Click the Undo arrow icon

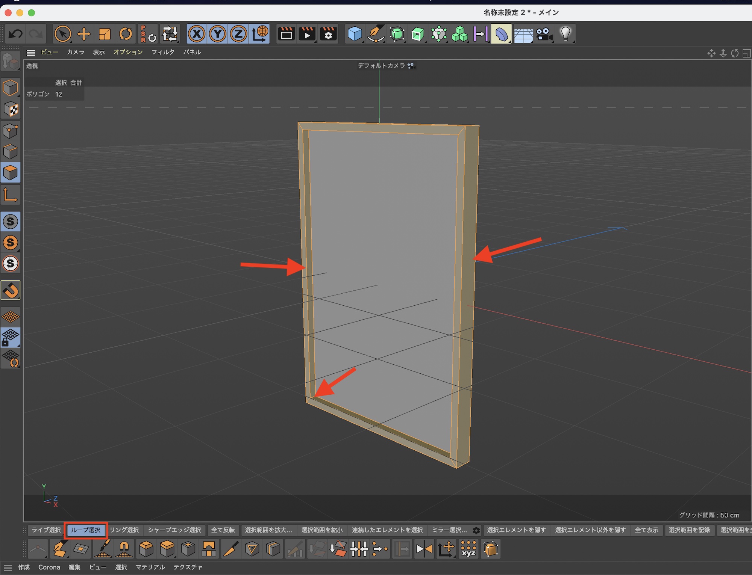pyautogui.click(x=15, y=34)
